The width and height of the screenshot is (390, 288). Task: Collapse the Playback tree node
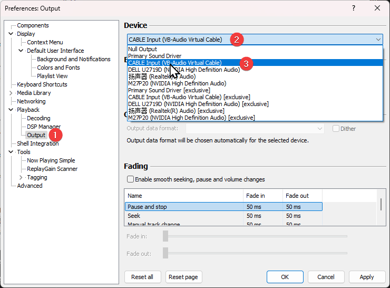point(11,110)
